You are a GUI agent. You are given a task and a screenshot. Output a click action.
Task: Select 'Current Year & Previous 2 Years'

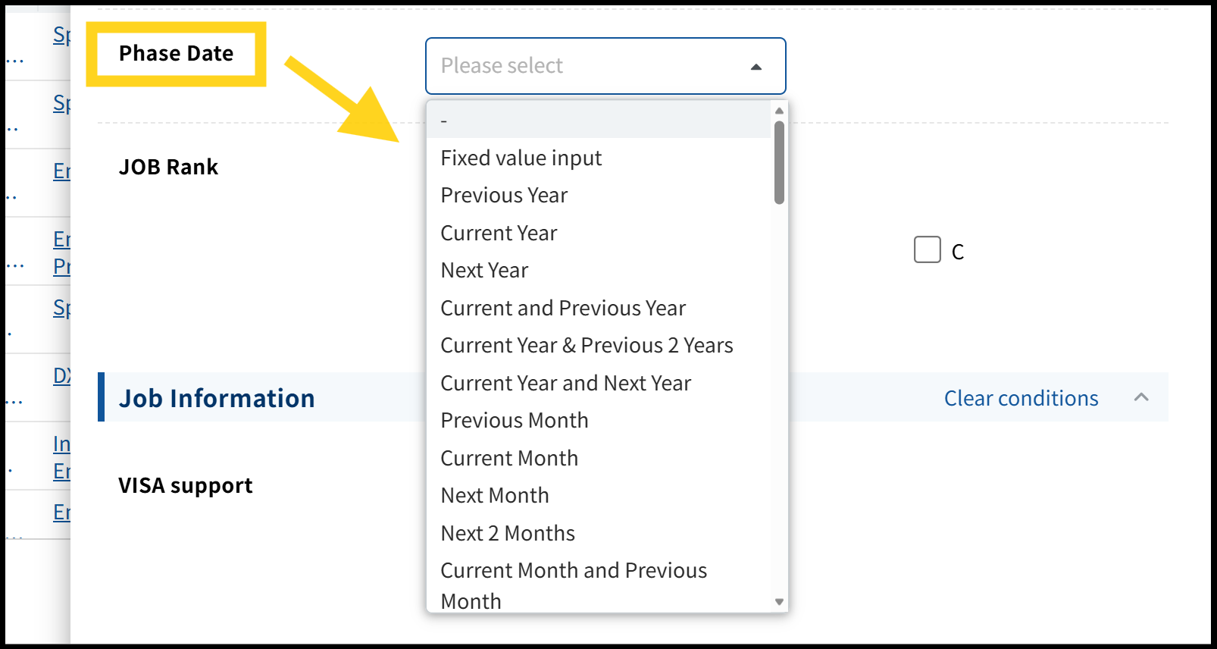pyautogui.click(x=587, y=346)
